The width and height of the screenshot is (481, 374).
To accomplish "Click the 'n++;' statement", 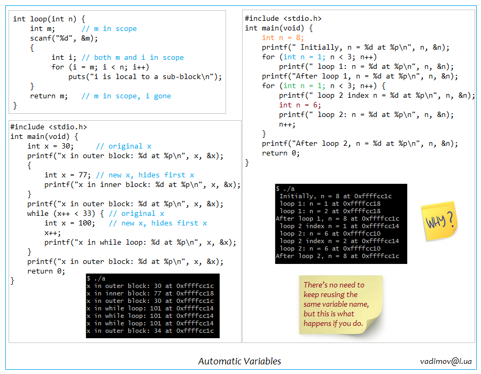I will 287,124.
